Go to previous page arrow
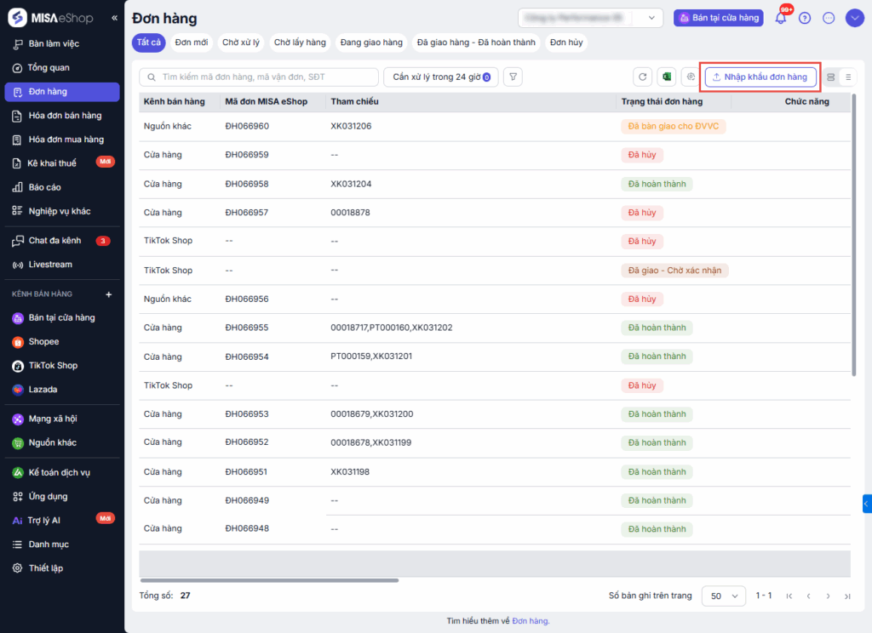 (x=809, y=596)
